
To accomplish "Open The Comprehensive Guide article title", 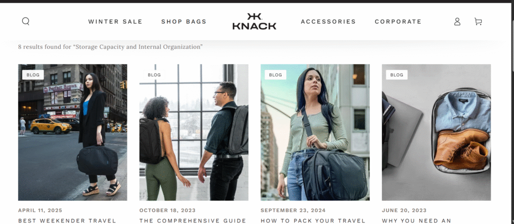I will point(193,220).
